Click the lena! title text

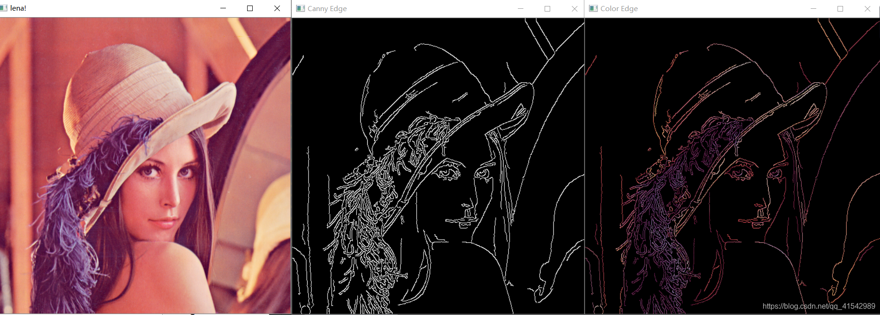[x=18, y=8]
